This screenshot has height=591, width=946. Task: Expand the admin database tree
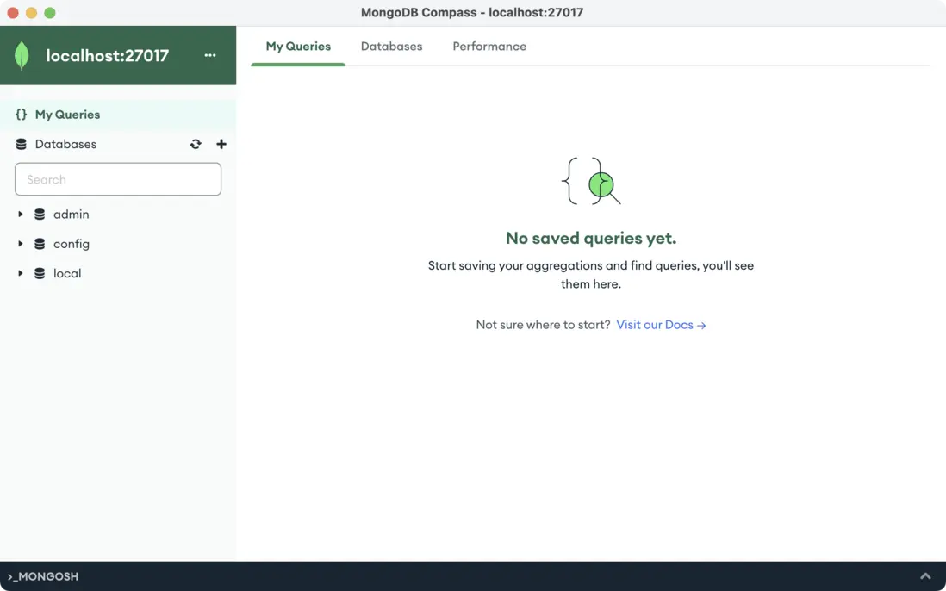(x=21, y=214)
